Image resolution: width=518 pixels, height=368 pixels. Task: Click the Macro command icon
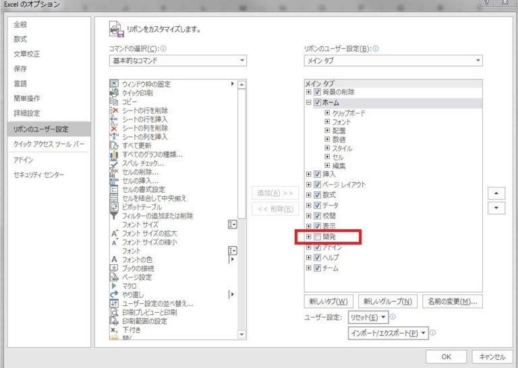coord(114,286)
